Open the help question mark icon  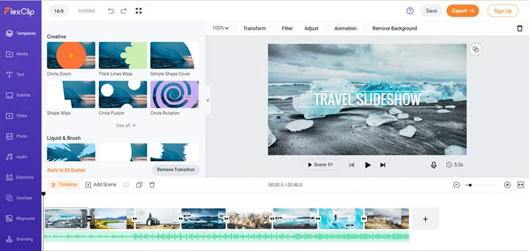pos(410,11)
